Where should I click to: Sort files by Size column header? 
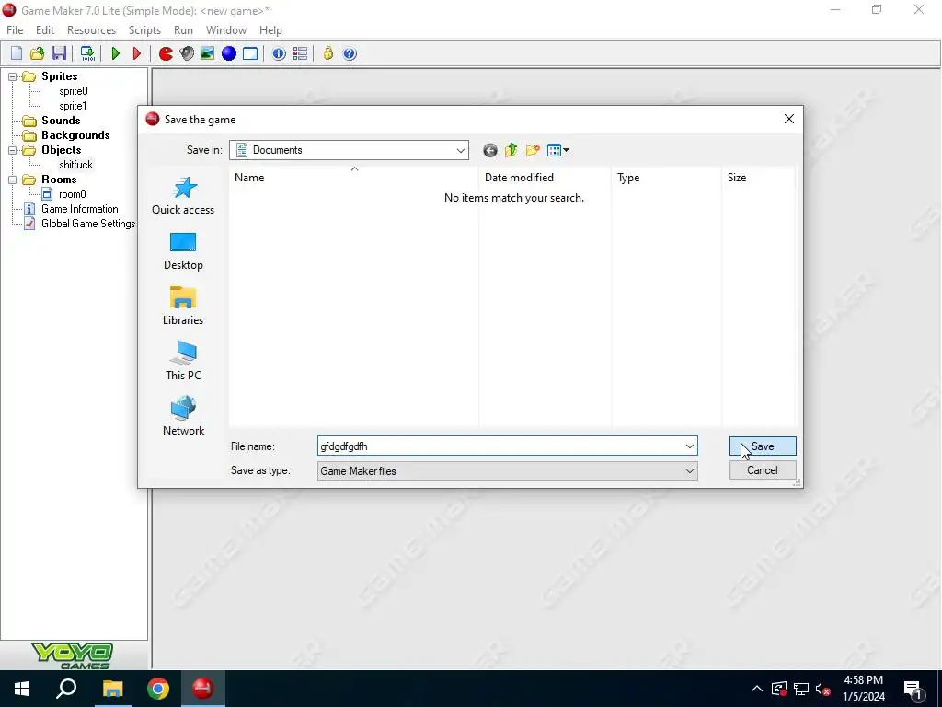click(x=758, y=178)
